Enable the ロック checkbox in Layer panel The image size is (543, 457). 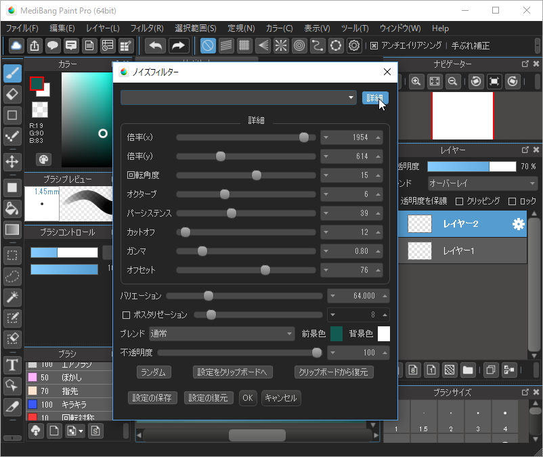(512, 202)
